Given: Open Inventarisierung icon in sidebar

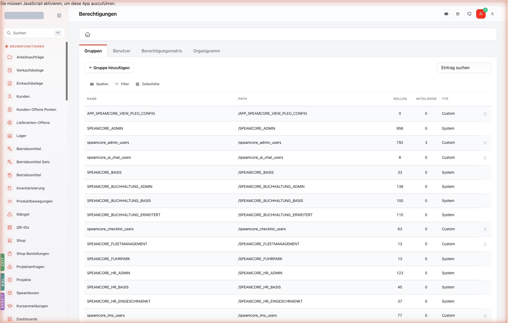Looking at the screenshot, I should click(10, 188).
